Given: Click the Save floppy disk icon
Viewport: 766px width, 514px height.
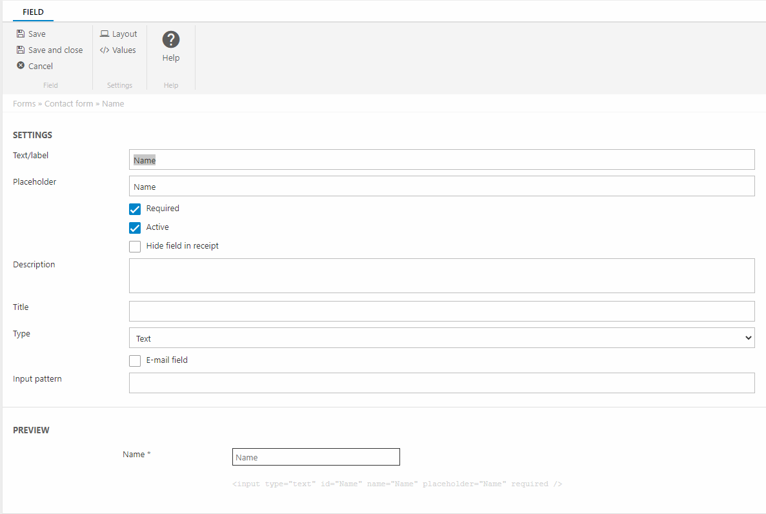Looking at the screenshot, I should 21,34.
